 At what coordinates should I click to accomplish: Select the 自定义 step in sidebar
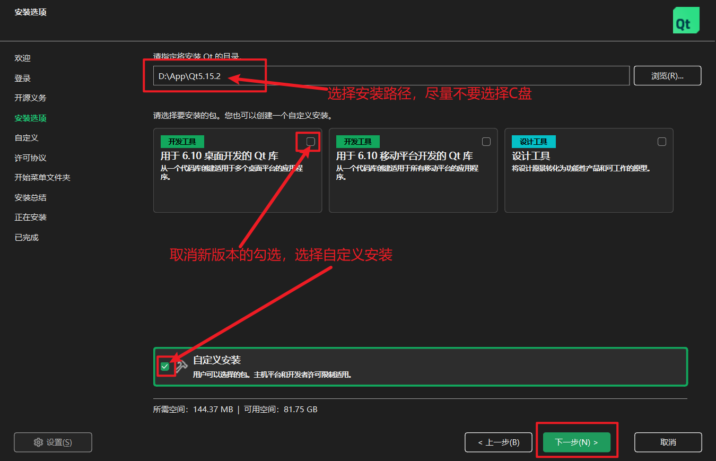(x=27, y=138)
